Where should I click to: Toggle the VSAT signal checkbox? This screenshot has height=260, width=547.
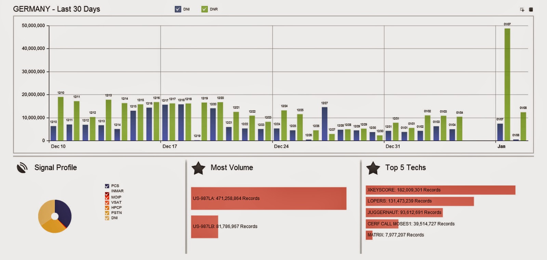(x=107, y=202)
